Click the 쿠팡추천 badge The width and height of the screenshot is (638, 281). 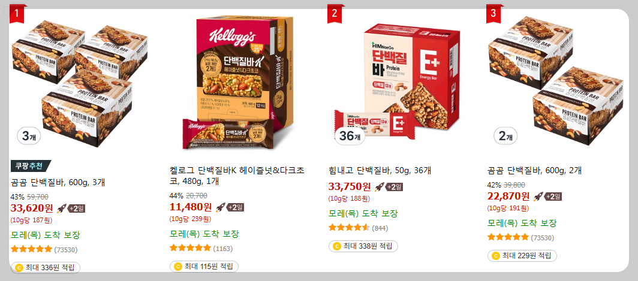click(31, 166)
